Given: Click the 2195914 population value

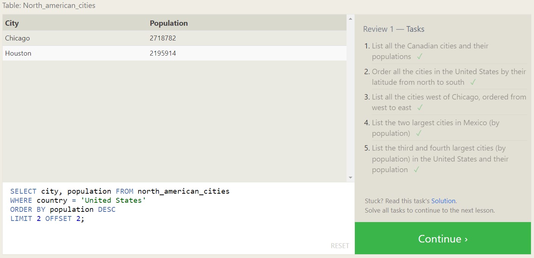Looking at the screenshot, I should click(163, 53).
